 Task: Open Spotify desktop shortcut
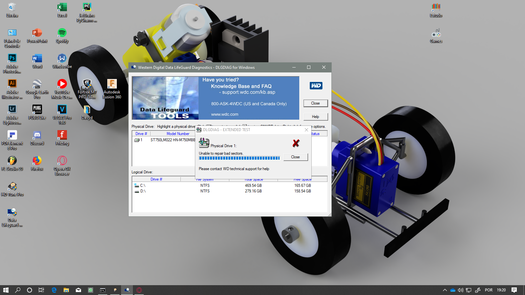click(62, 35)
